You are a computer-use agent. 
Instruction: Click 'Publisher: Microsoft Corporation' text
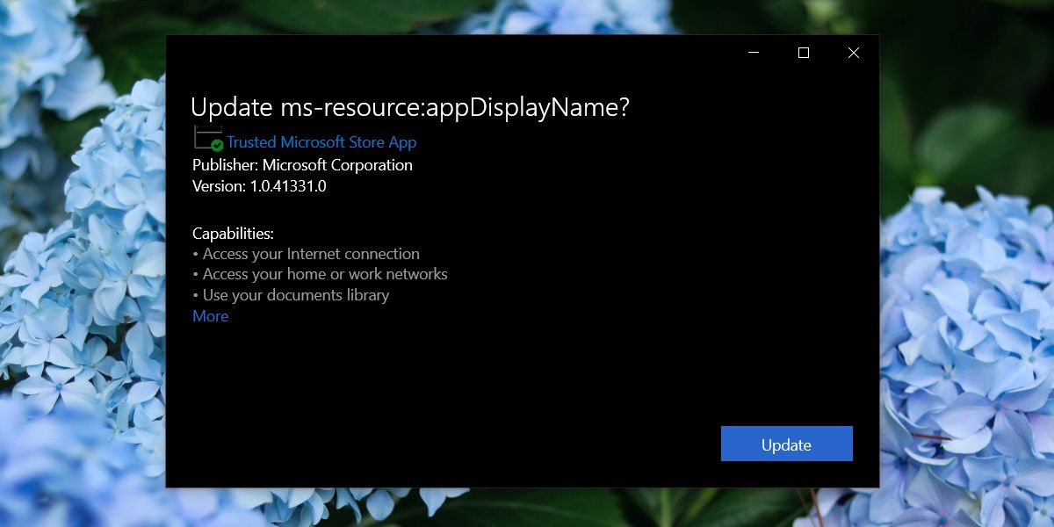302,165
